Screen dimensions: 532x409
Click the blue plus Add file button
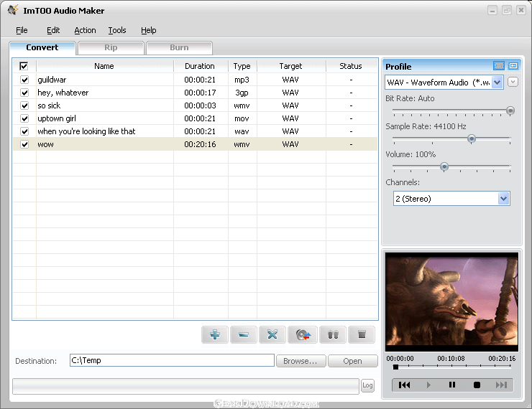coord(215,335)
